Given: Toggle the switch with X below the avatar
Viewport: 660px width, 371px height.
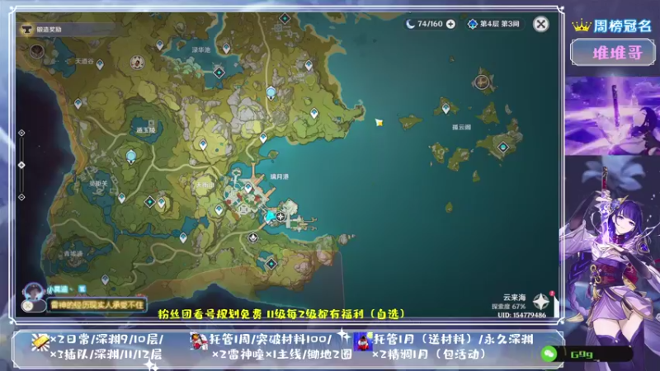Looking at the screenshot, I should (x=33, y=306).
